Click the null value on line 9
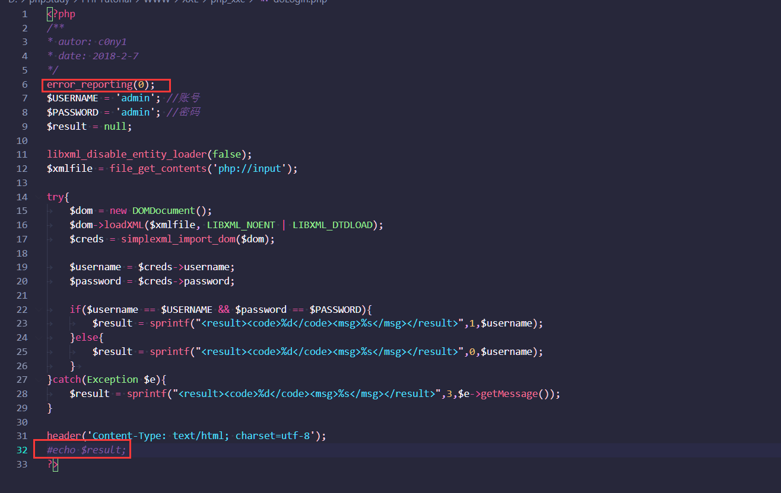The height and width of the screenshot is (493, 781). point(115,127)
